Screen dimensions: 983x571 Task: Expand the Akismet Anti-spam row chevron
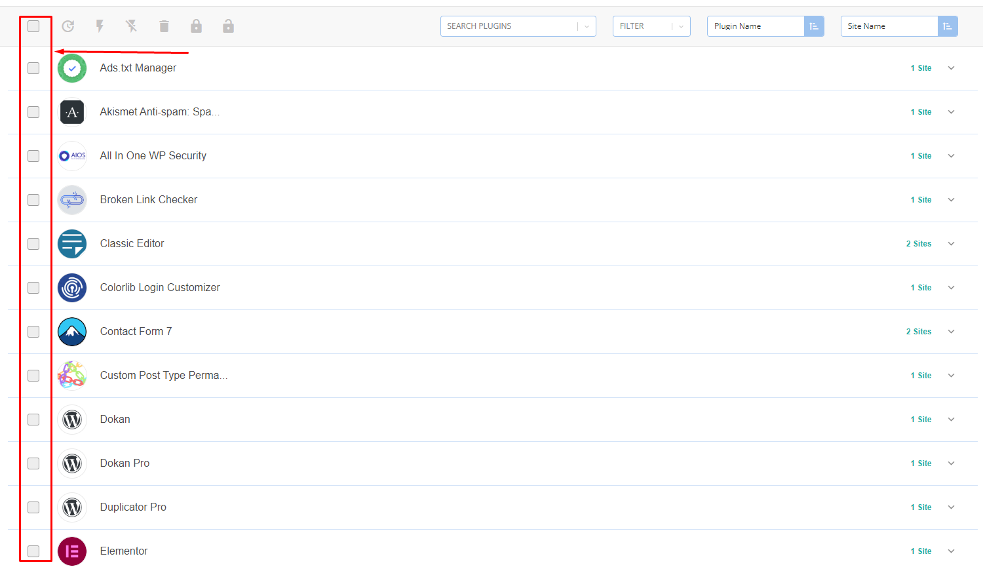click(951, 112)
